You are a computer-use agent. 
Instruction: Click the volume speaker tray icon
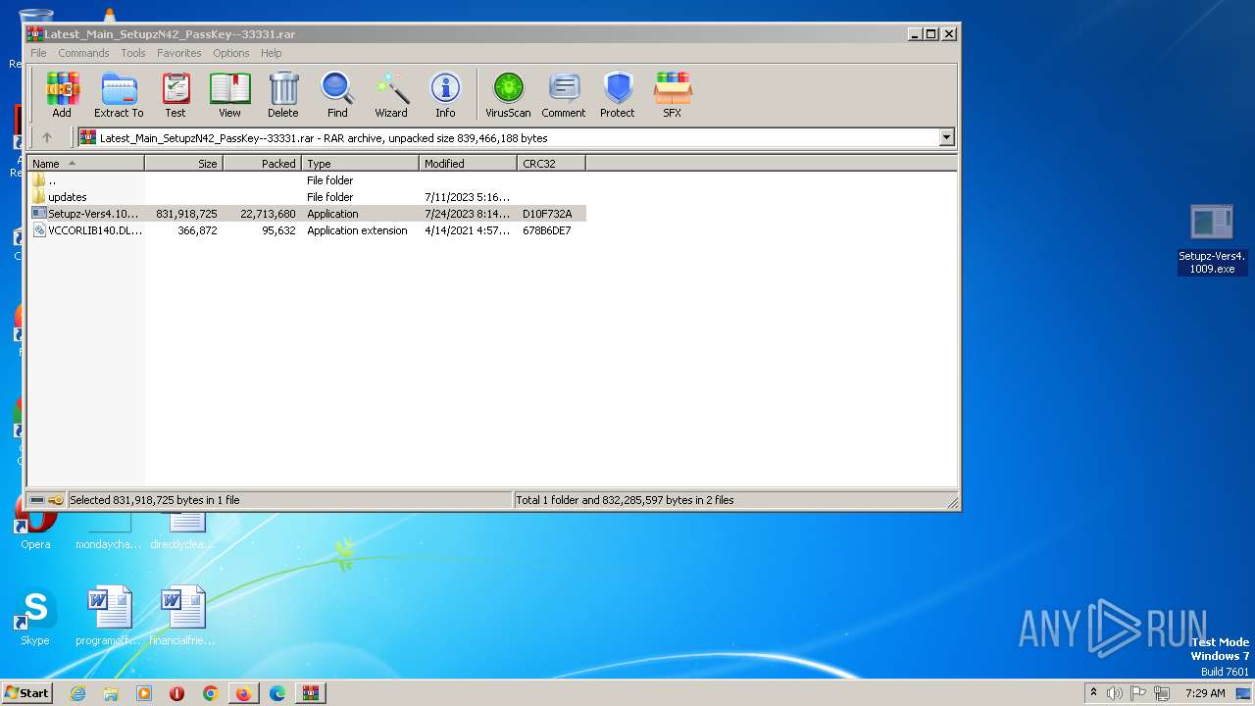click(x=1115, y=693)
